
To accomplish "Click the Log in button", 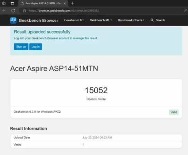I will tap(36, 47).
